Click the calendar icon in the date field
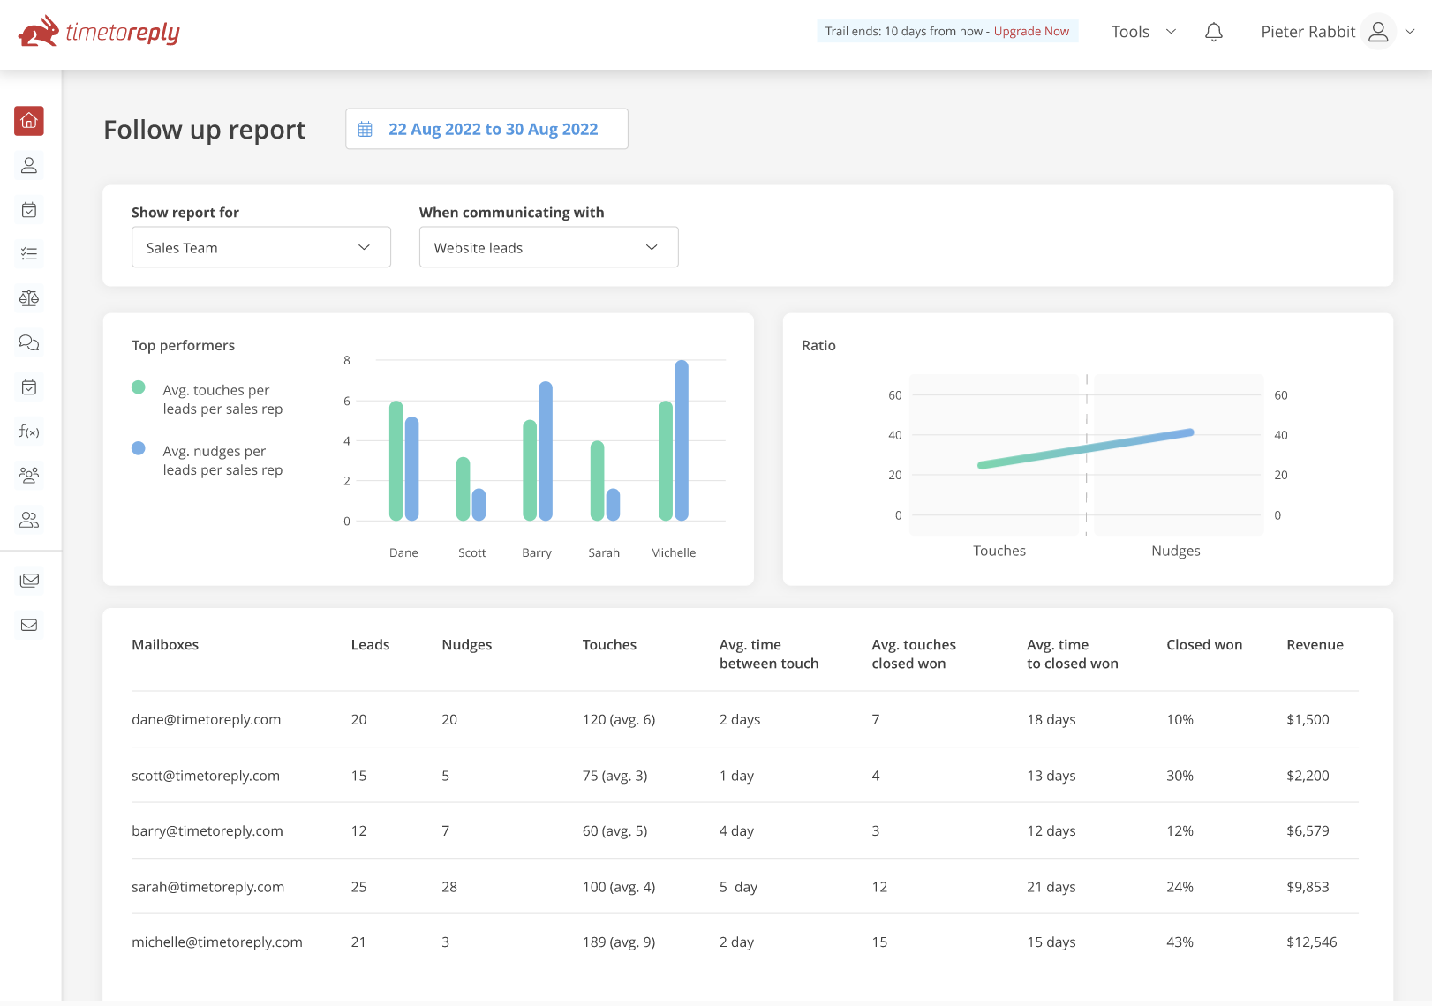 pyautogui.click(x=365, y=130)
